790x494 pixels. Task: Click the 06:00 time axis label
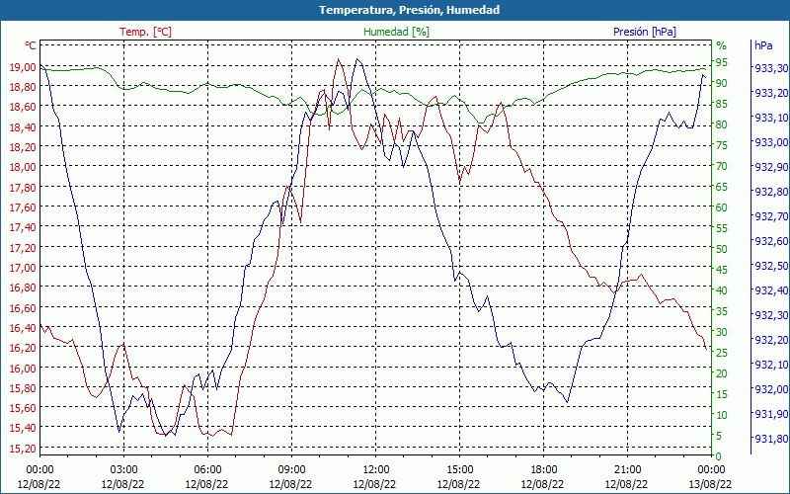coord(207,470)
